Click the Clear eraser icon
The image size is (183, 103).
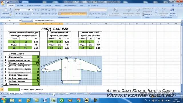coord(156,15)
